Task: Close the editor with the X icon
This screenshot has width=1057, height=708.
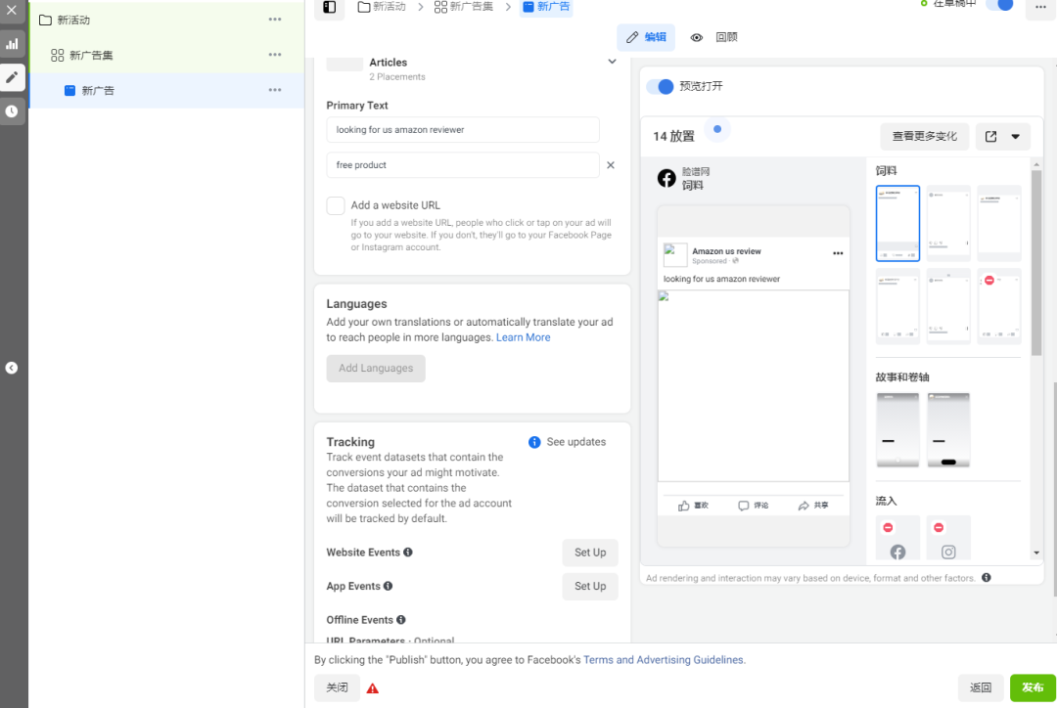Action: pos(12,10)
